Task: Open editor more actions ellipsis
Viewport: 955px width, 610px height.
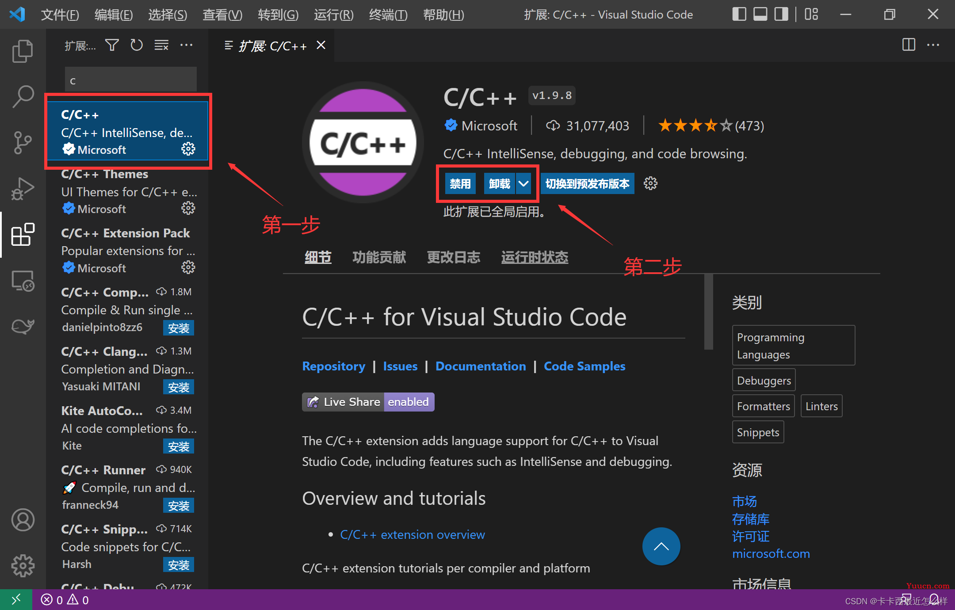Action: (x=933, y=45)
